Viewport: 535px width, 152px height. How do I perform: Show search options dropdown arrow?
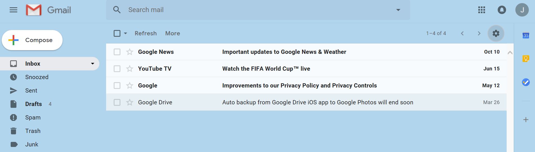pos(398,10)
